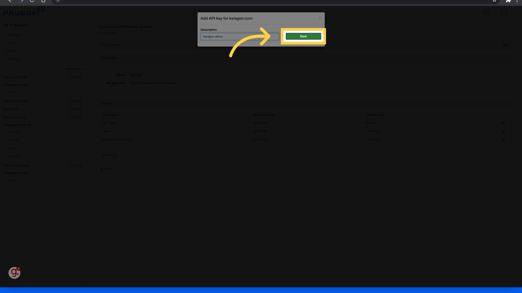
Task: Save the new API key
Action: [x=303, y=36]
